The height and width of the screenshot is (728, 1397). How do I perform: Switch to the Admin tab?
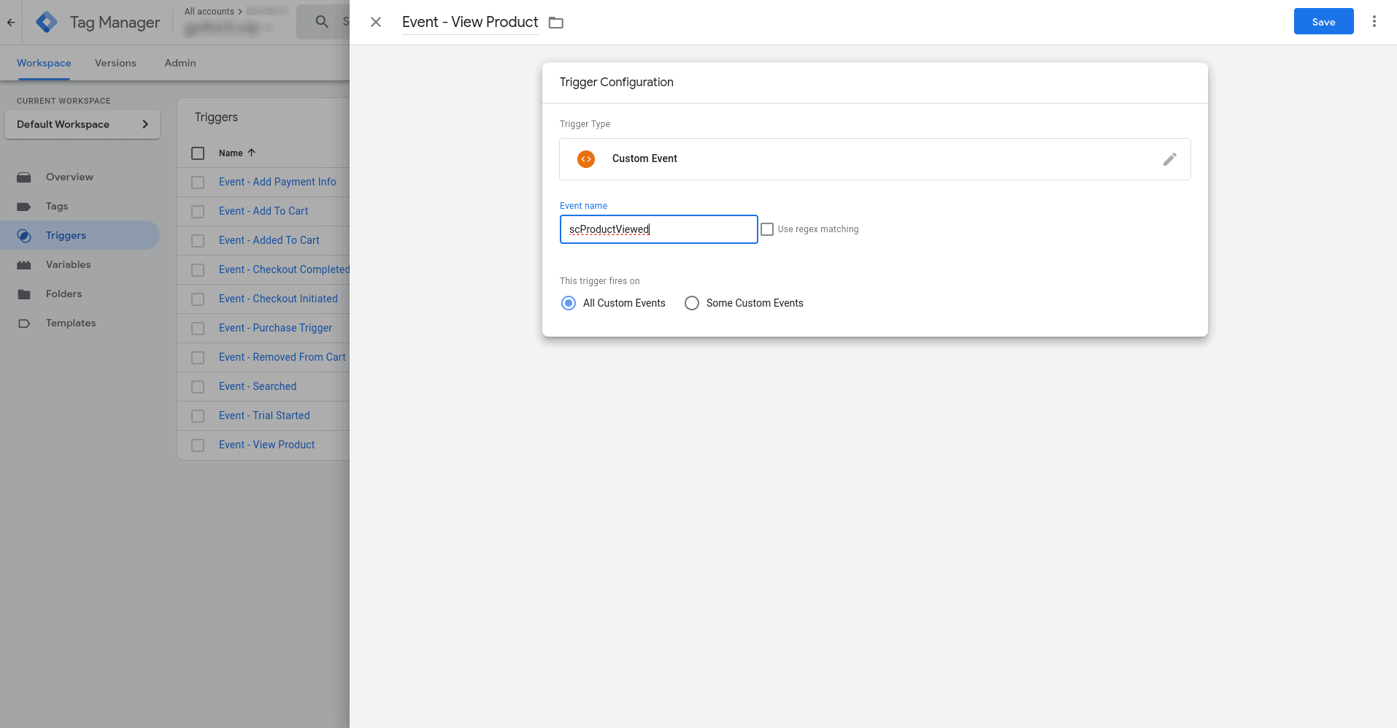pyautogui.click(x=180, y=63)
